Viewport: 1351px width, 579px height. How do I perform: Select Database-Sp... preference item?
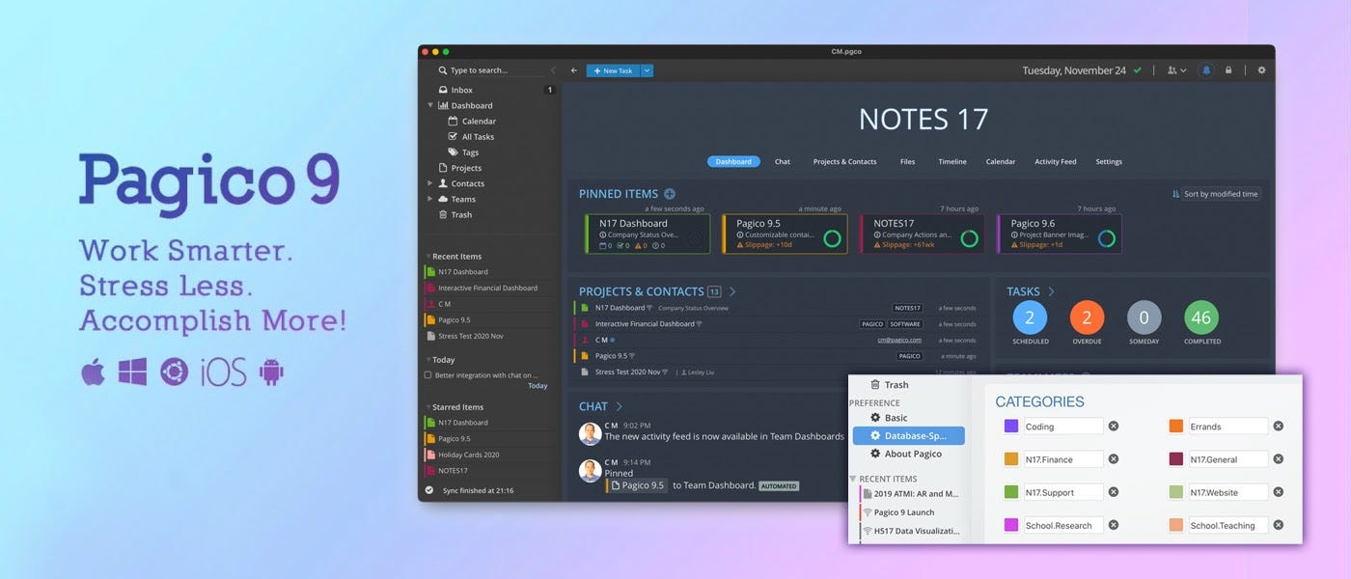point(909,435)
